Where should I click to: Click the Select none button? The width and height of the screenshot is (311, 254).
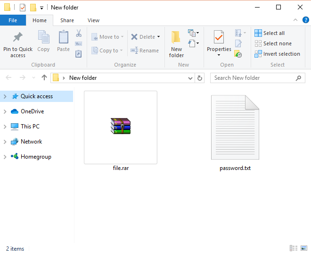click(273, 43)
